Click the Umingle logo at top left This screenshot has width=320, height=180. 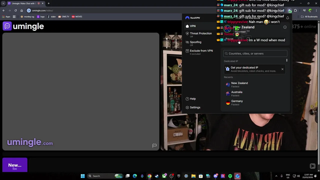point(23,26)
